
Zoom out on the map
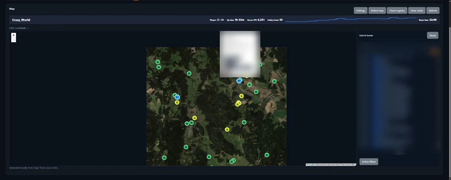[14, 40]
